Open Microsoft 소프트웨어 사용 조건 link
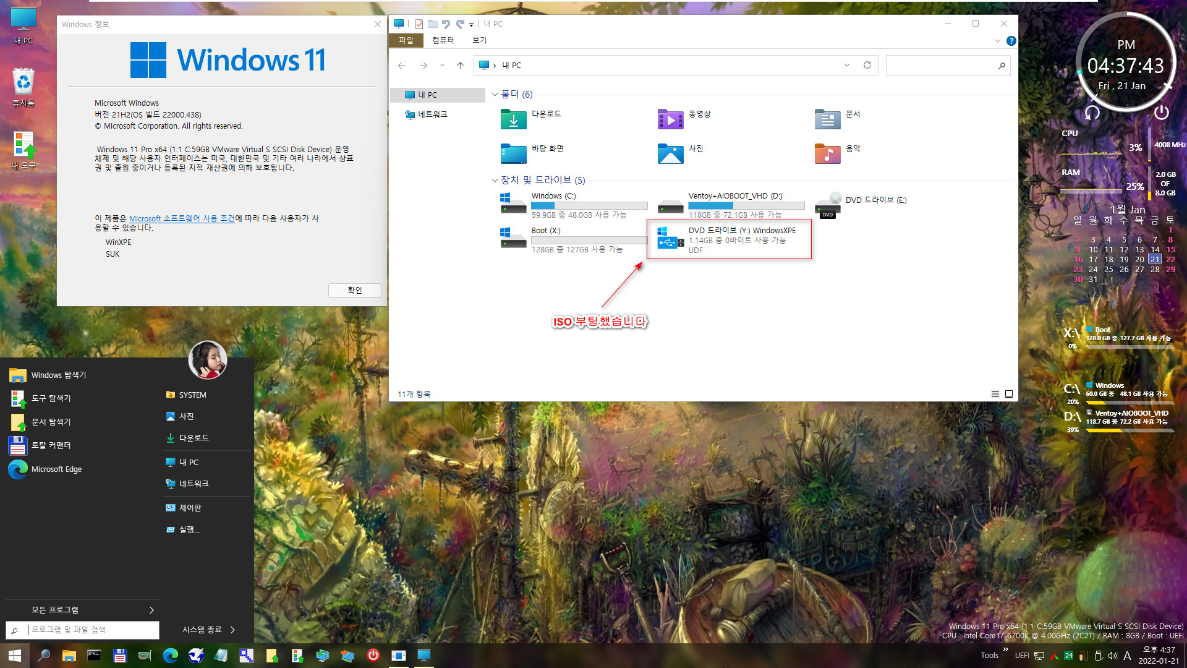The width and height of the screenshot is (1187, 668). 182,218
